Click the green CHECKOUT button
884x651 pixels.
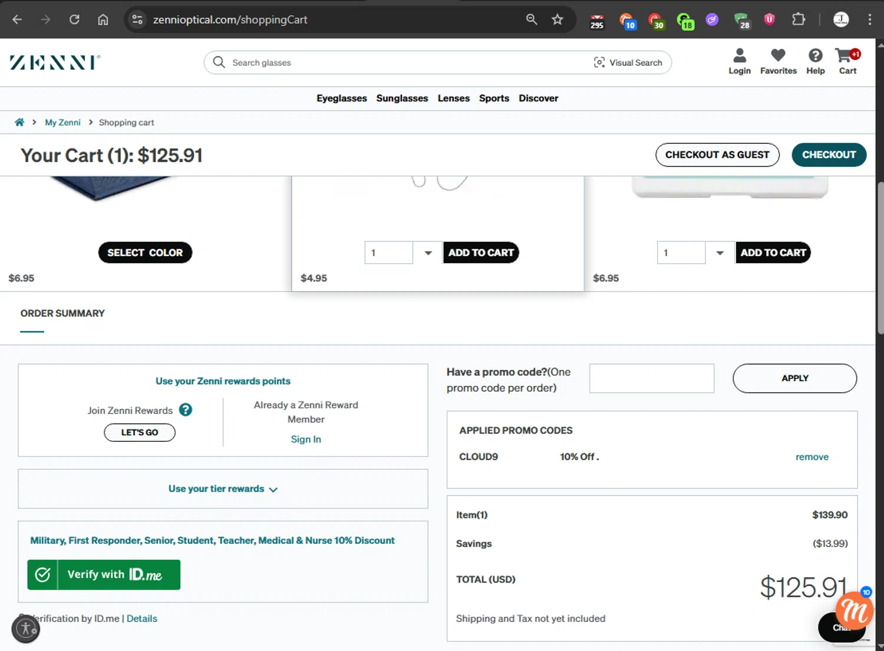pyautogui.click(x=829, y=155)
